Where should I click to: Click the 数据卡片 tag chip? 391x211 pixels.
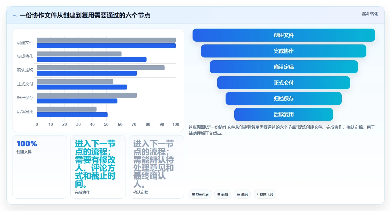(x=265, y=194)
